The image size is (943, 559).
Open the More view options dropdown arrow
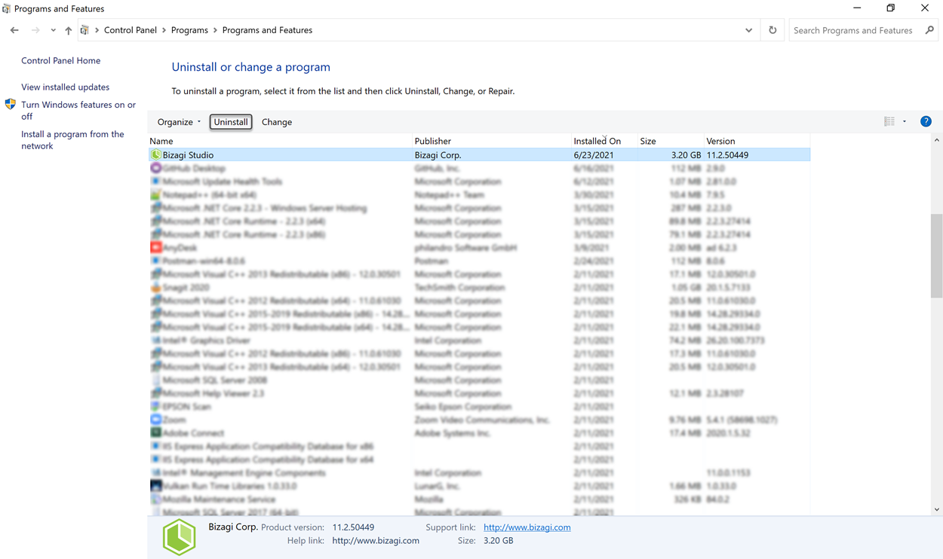[x=905, y=121]
